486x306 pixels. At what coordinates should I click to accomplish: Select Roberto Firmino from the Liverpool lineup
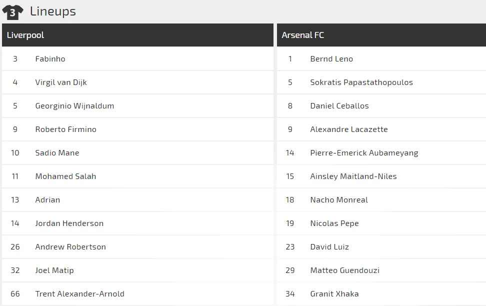65,129
